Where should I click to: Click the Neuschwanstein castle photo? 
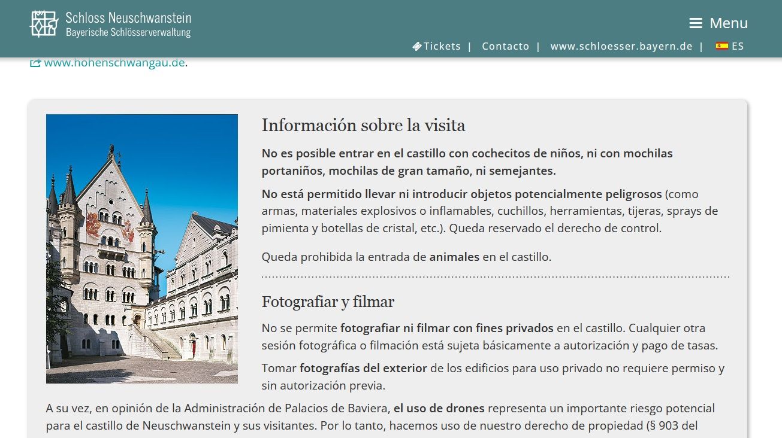coord(141,248)
